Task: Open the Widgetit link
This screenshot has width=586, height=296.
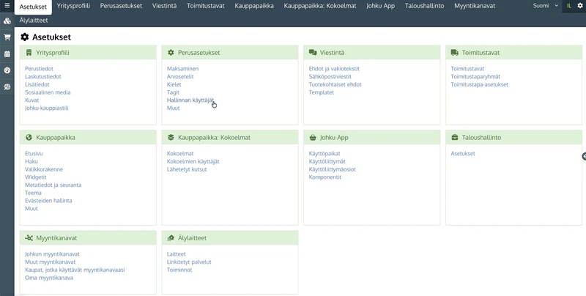Action: pyautogui.click(x=36, y=177)
